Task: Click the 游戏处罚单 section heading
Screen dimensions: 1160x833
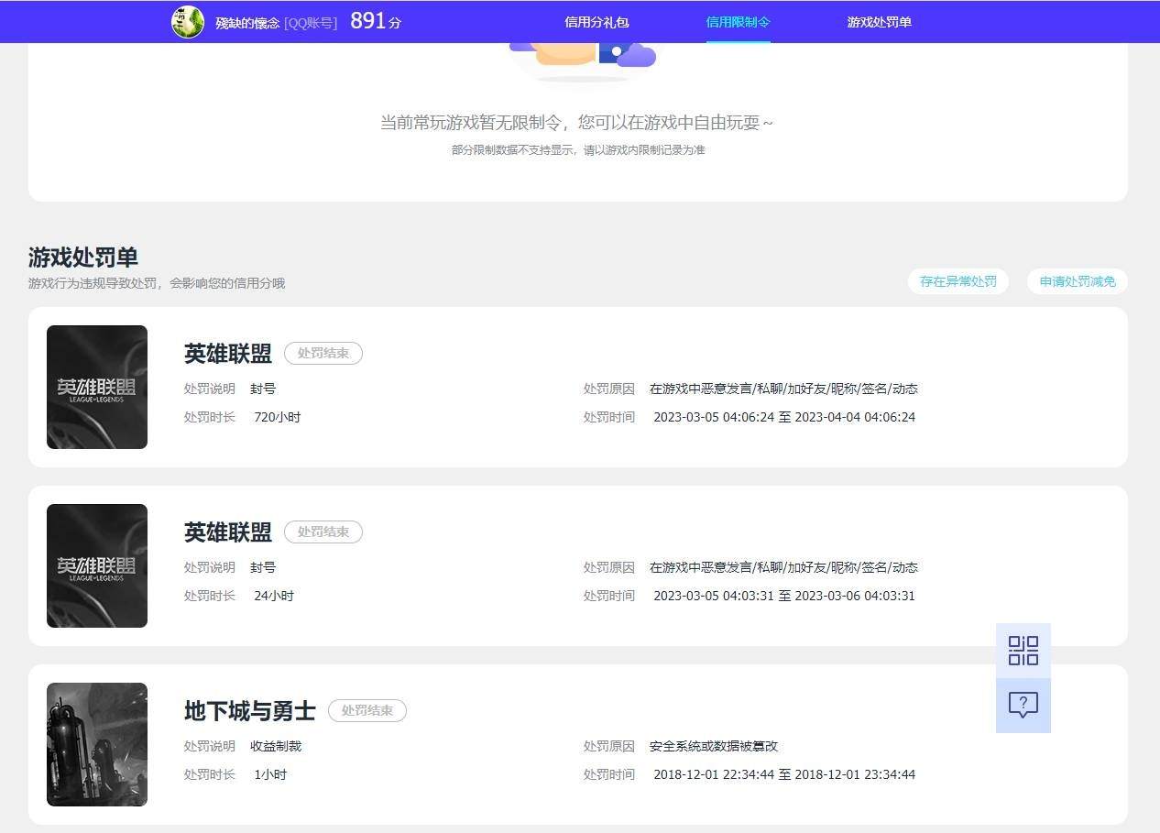Action: 83,258
